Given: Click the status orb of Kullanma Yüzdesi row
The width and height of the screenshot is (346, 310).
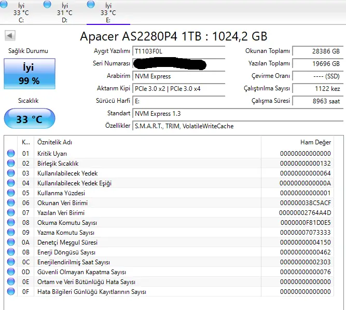Looking at the screenshot, I should coord(11,193).
